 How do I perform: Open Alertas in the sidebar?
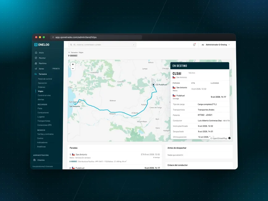pos(41,99)
